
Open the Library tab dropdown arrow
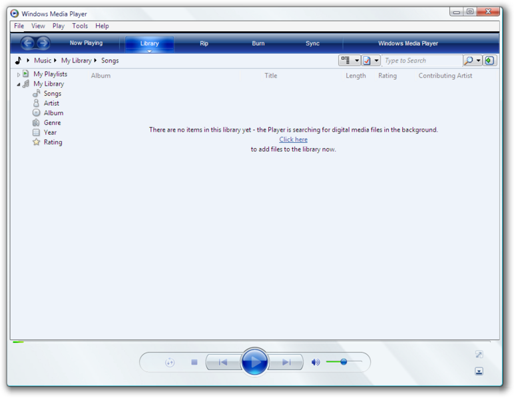coord(150,51)
